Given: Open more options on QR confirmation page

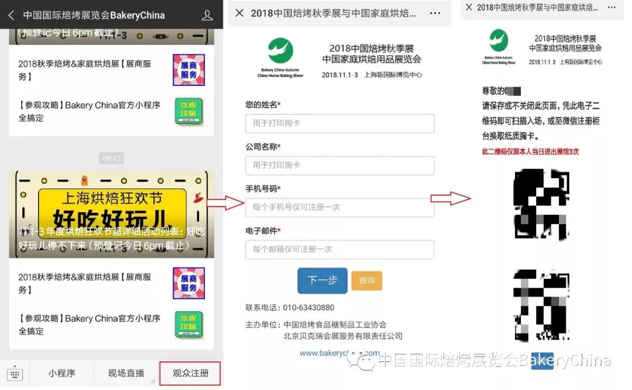Looking at the screenshot, I should (612, 7).
